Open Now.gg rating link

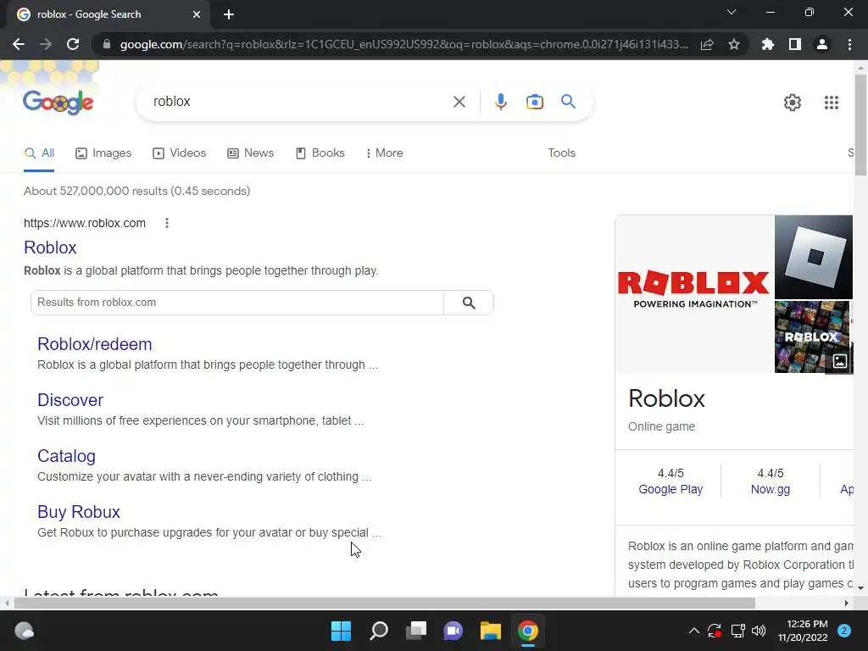pos(770,489)
